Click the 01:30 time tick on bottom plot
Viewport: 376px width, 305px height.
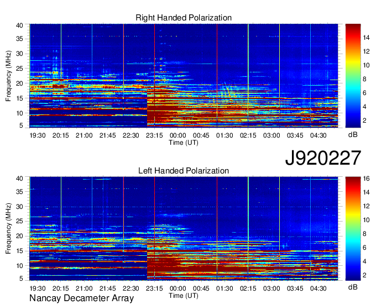coord(224,288)
